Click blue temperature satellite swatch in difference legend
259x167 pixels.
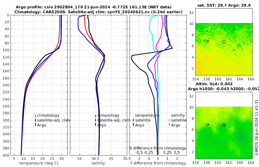click(133, 120)
